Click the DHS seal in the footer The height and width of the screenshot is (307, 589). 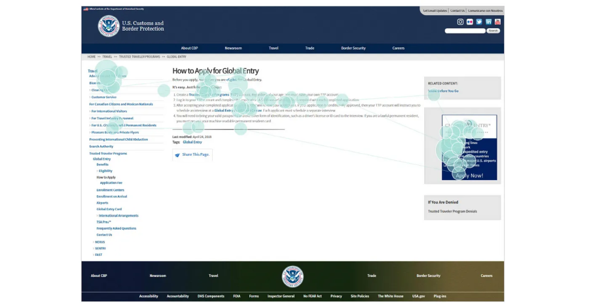coord(293,277)
